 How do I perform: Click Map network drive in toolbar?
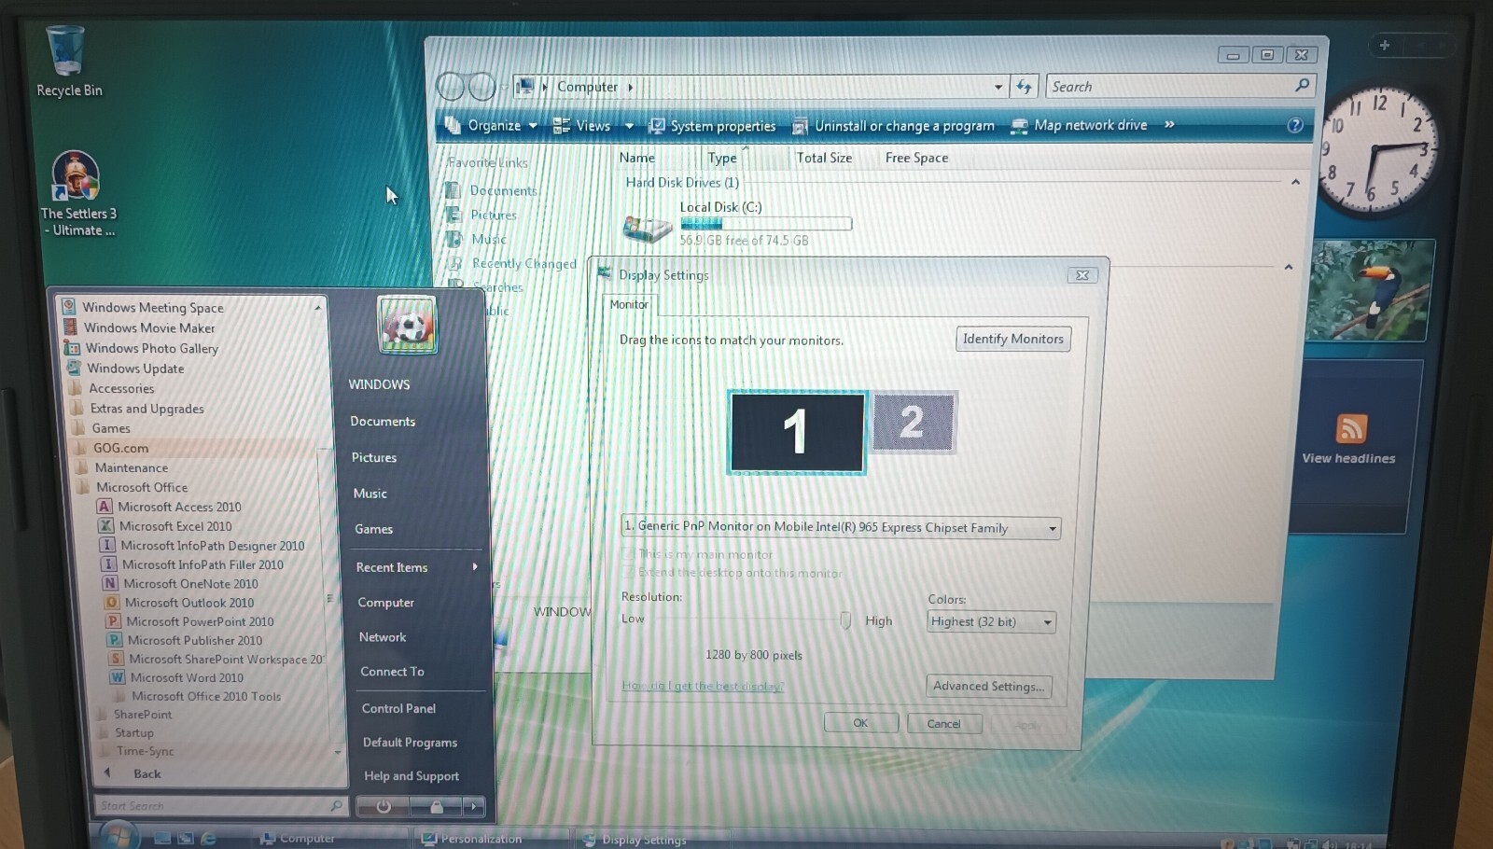[x=1080, y=125]
